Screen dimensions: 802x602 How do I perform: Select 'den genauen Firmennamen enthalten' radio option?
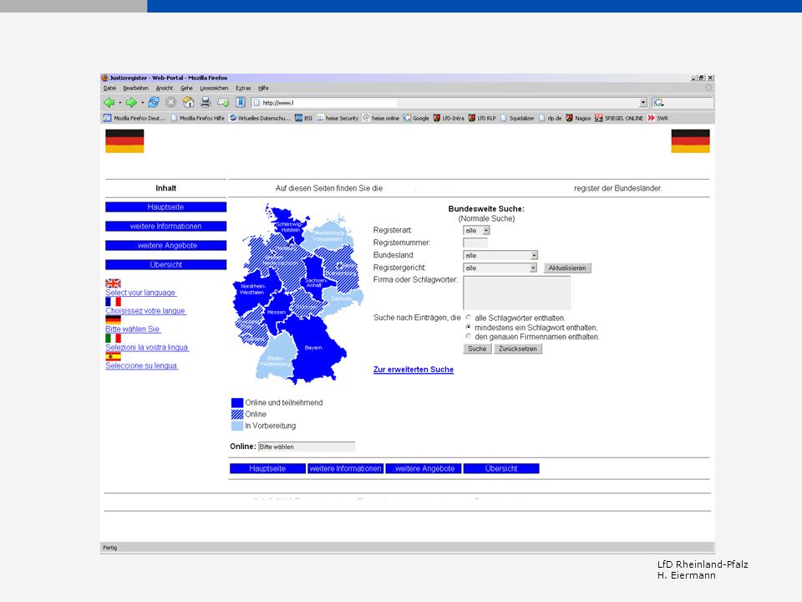[469, 336]
